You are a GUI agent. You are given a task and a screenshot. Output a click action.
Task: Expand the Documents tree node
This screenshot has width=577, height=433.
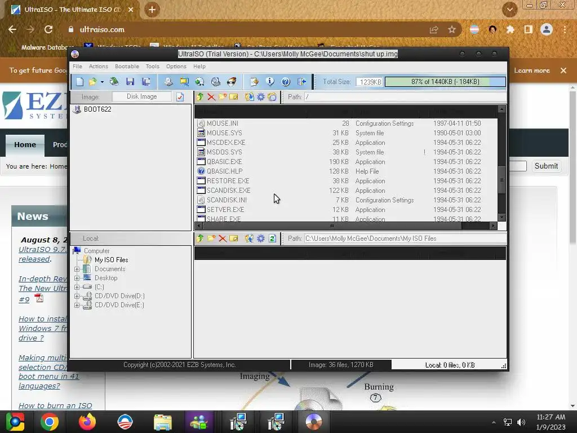coord(77,269)
